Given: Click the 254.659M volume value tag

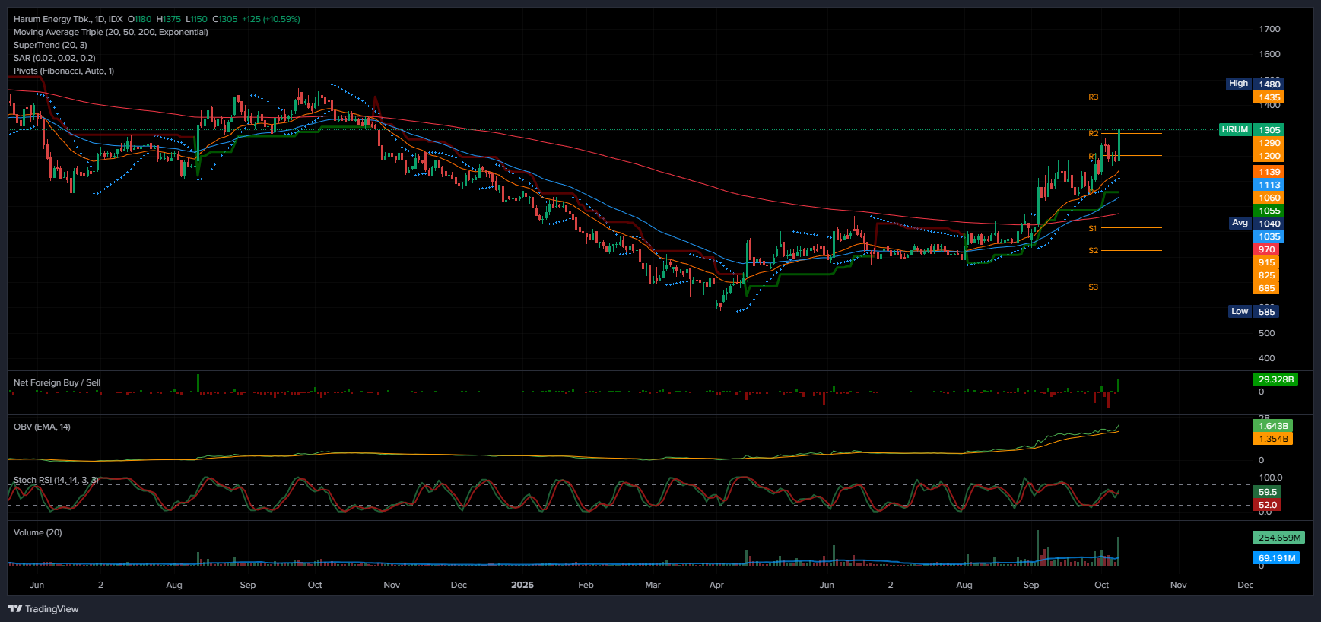Looking at the screenshot, I should (1278, 538).
